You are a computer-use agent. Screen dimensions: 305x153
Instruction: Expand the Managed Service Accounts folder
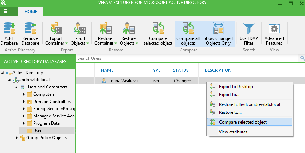24,116
